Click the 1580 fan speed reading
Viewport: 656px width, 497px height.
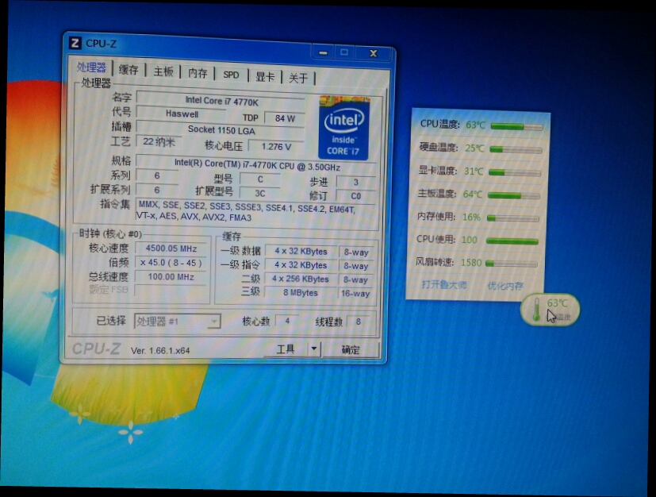click(x=471, y=263)
